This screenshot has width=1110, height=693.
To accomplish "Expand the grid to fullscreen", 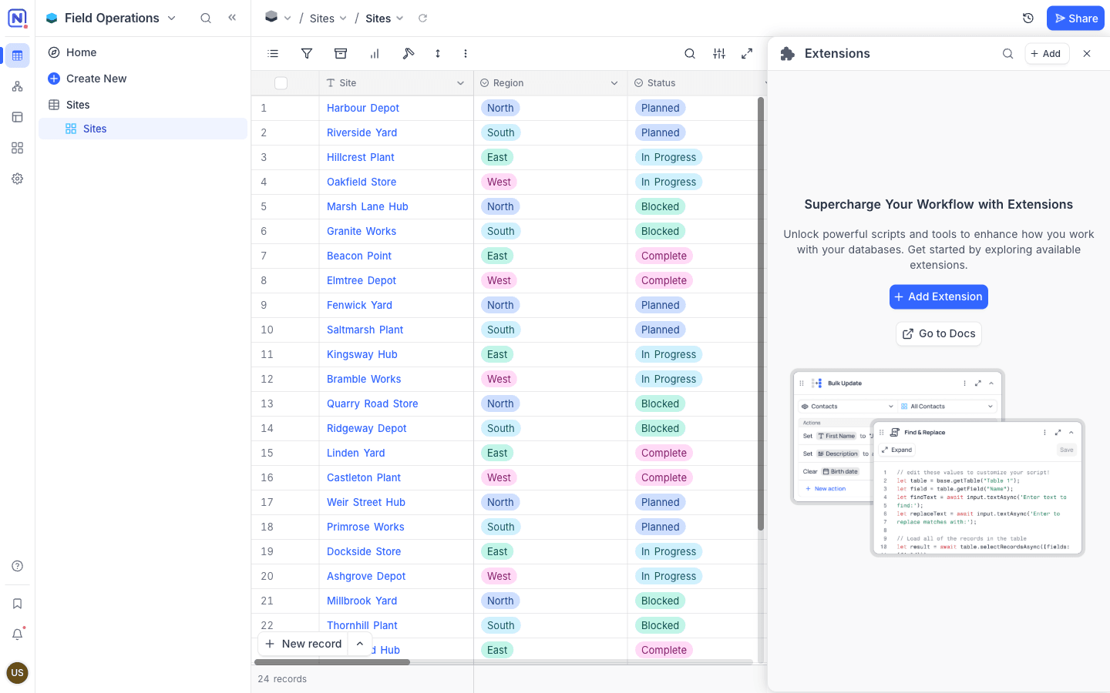I will (747, 54).
